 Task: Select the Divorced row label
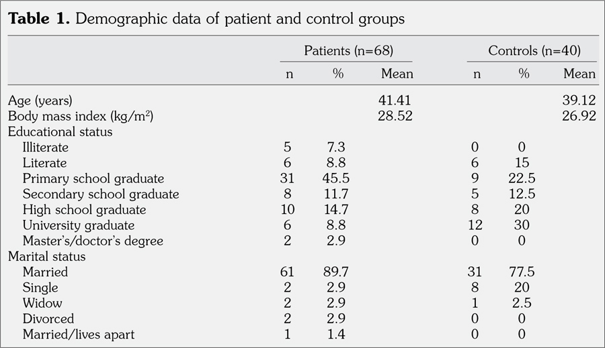[48, 318]
